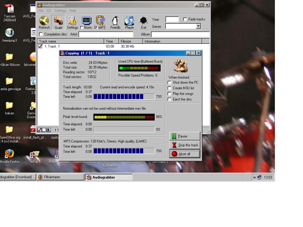303x227 pixels.
Task: Switch to Audiograbber [Download] taskbar button
Action: click(x=18, y=177)
